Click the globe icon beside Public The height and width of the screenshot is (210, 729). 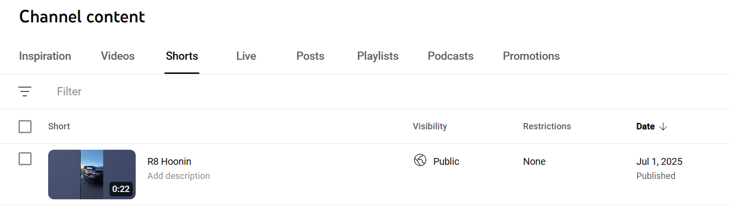click(x=420, y=160)
